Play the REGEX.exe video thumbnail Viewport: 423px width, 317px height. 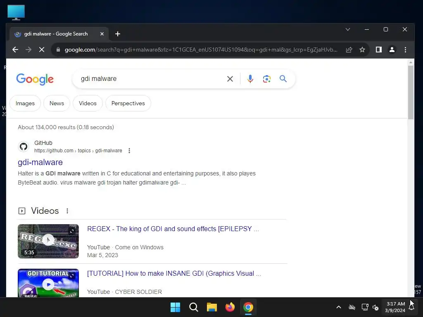(48, 241)
